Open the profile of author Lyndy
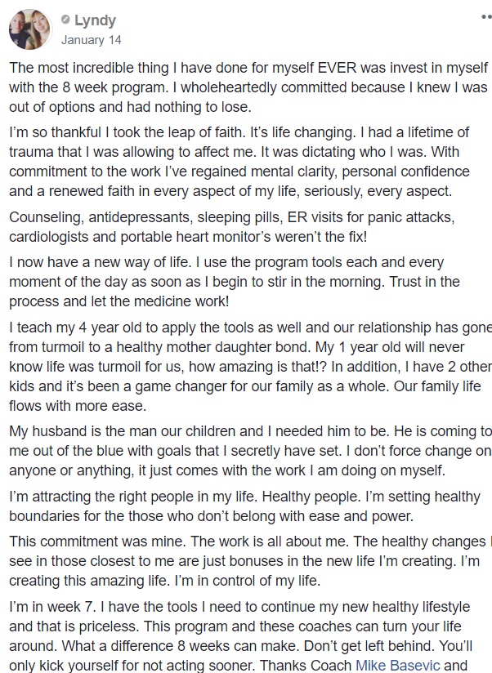 point(95,20)
